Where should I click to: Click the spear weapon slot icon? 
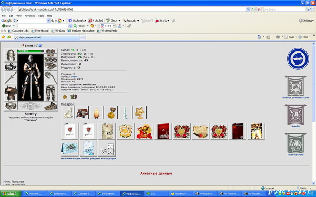11,78
